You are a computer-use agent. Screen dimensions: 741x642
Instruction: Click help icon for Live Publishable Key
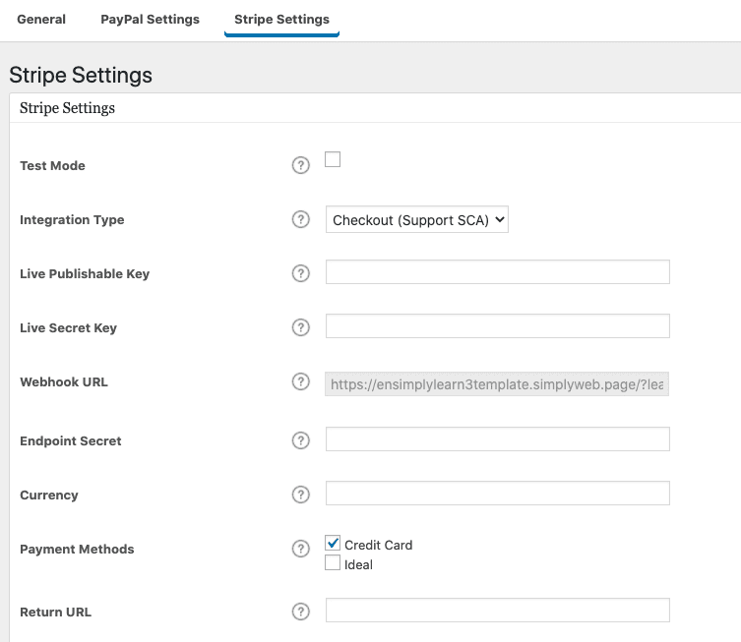301,273
